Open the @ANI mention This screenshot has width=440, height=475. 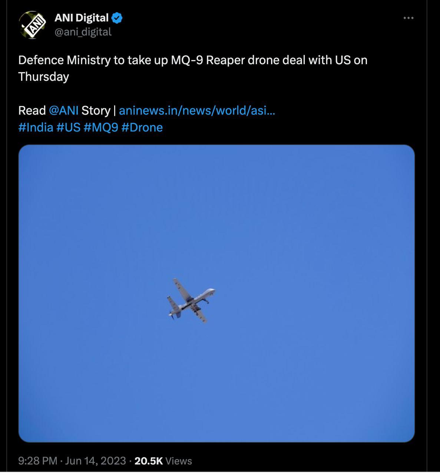pyautogui.click(x=63, y=111)
